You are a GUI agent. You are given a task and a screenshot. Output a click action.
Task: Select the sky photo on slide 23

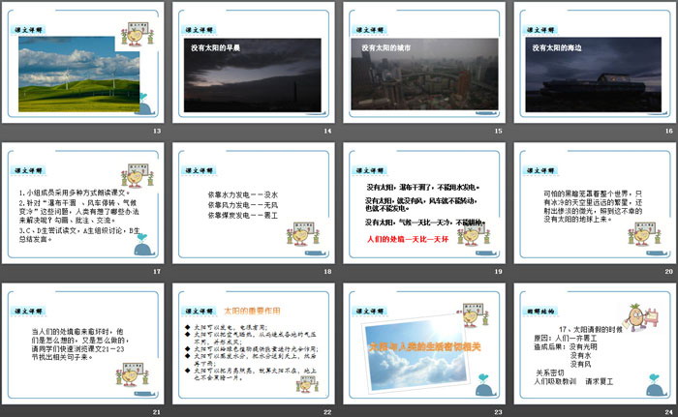point(421,346)
